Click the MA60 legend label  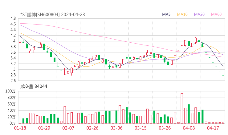pyautogui.click(x=216, y=14)
